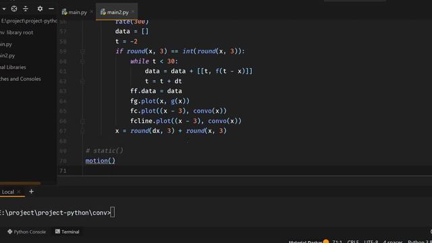
Task: Open main2.py in the project tree
Action: pyautogui.click(x=7, y=55)
